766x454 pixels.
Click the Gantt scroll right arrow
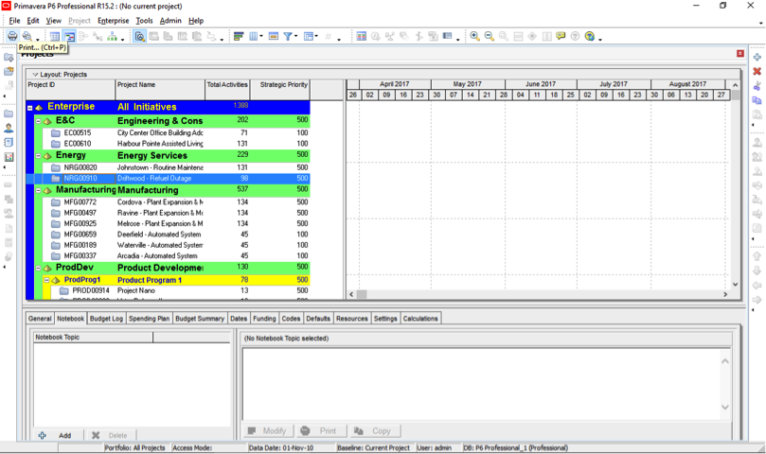(725, 294)
